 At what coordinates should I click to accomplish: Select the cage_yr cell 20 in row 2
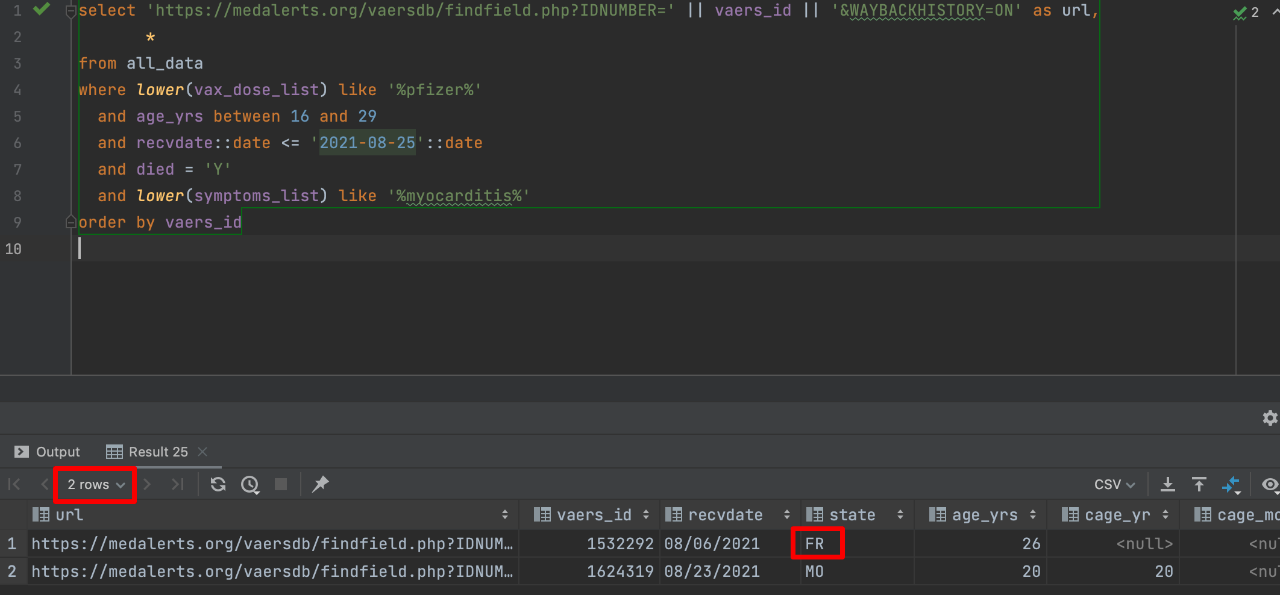[x=1112, y=572]
